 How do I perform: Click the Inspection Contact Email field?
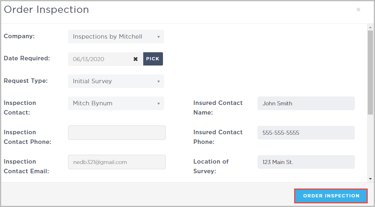tap(117, 162)
